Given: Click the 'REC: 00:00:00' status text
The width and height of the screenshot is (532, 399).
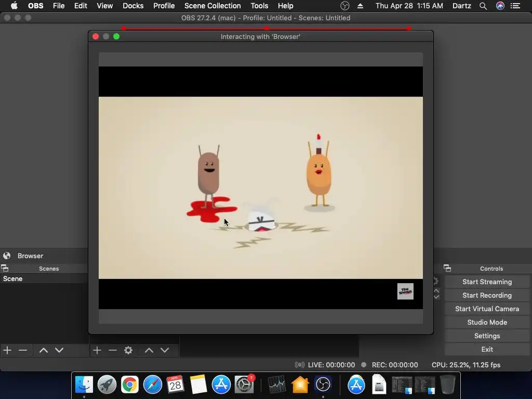Looking at the screenshot, I should (395, 365).
